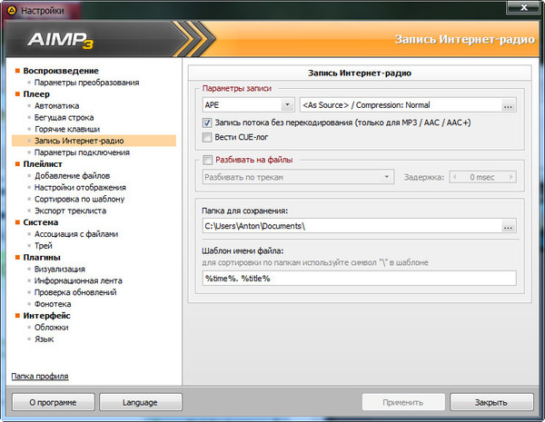Screen dimensions: 545x422
Task: Select the 'Плейлист' category
Action: pyautogui.click(x=43, y=164)
